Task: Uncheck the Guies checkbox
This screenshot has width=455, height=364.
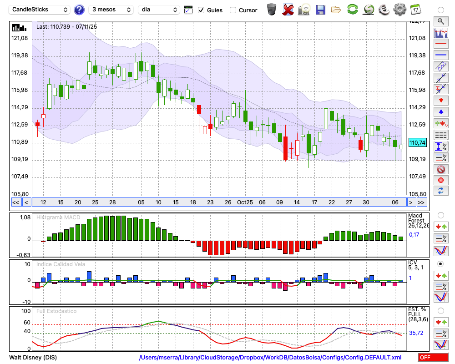Action: click(202, 10)
